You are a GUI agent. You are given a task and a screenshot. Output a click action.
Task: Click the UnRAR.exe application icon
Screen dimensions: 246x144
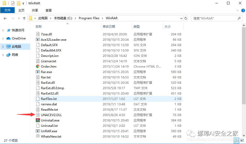(38, 131)
